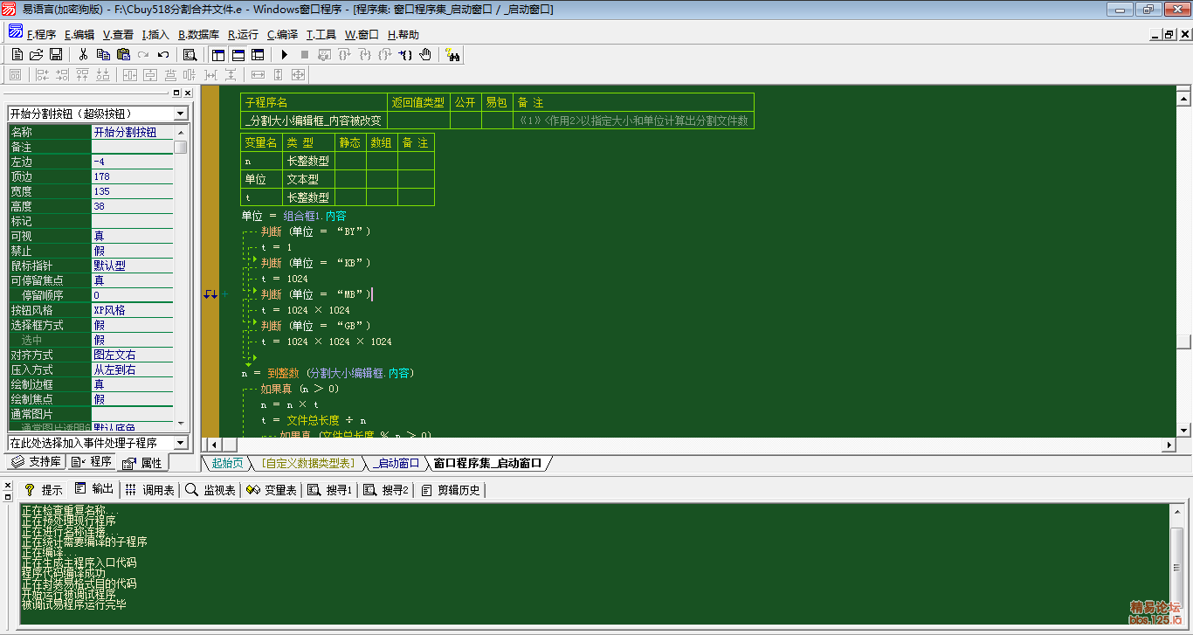This screenshot has width=1193, height=635.
Task: Click the New file toolbar icon
Action: [17, 55]
